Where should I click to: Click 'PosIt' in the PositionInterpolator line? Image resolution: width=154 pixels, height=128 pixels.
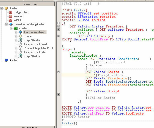(98, 82)
